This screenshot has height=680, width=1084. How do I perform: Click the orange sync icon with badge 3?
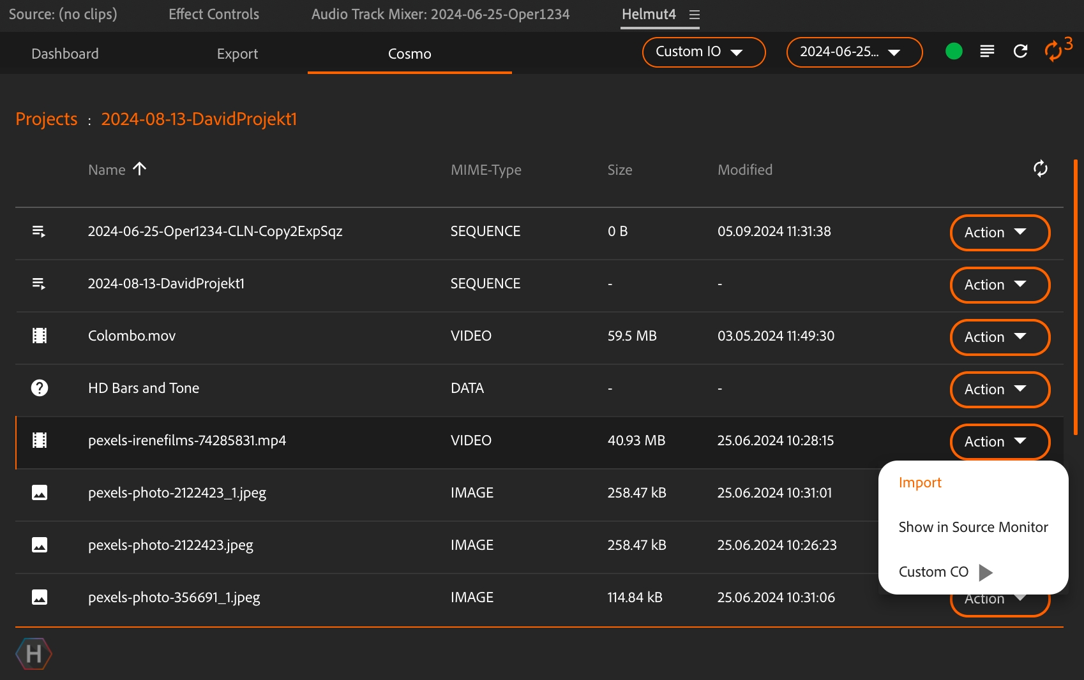1055,50
